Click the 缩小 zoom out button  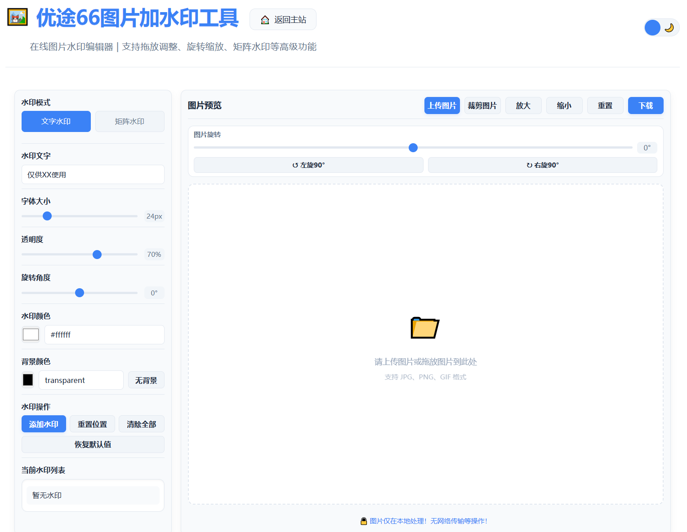(564, 106)
